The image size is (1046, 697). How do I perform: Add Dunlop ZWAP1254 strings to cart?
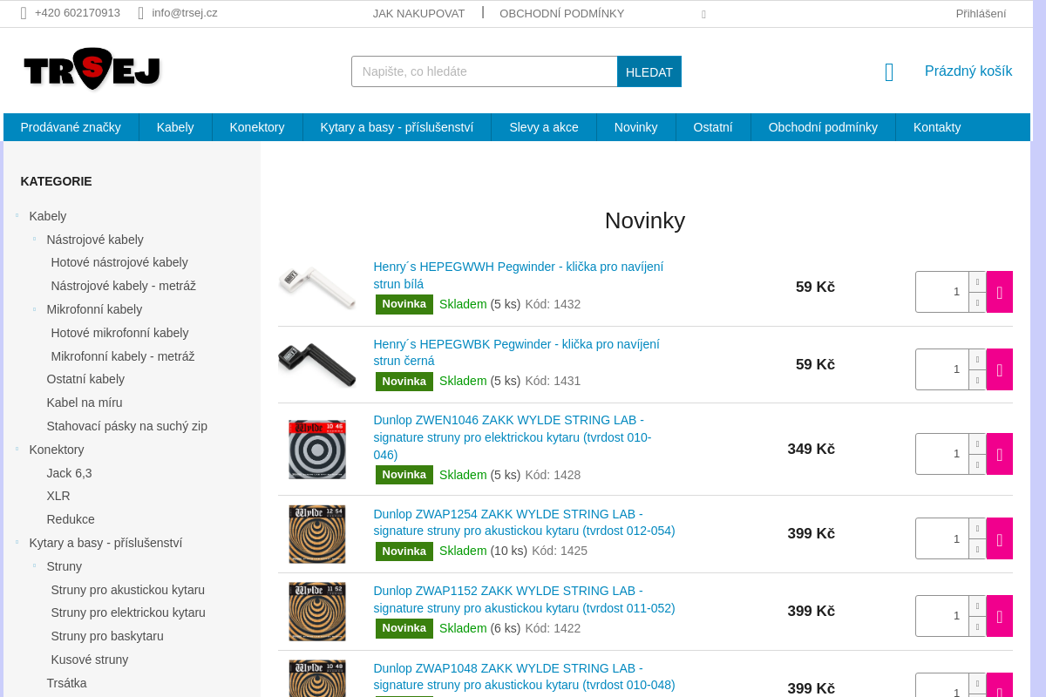(999, 538)
